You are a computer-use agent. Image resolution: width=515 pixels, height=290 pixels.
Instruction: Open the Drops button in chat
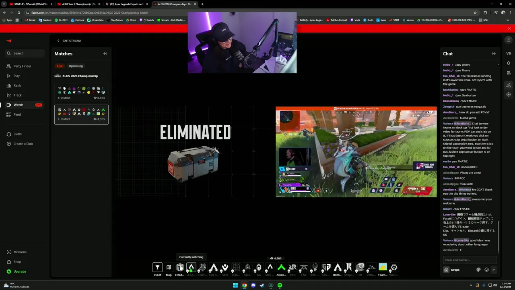coord(452,270)
